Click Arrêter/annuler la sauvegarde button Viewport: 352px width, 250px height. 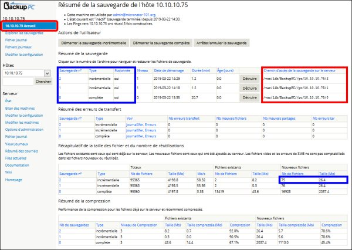point(222,43)
